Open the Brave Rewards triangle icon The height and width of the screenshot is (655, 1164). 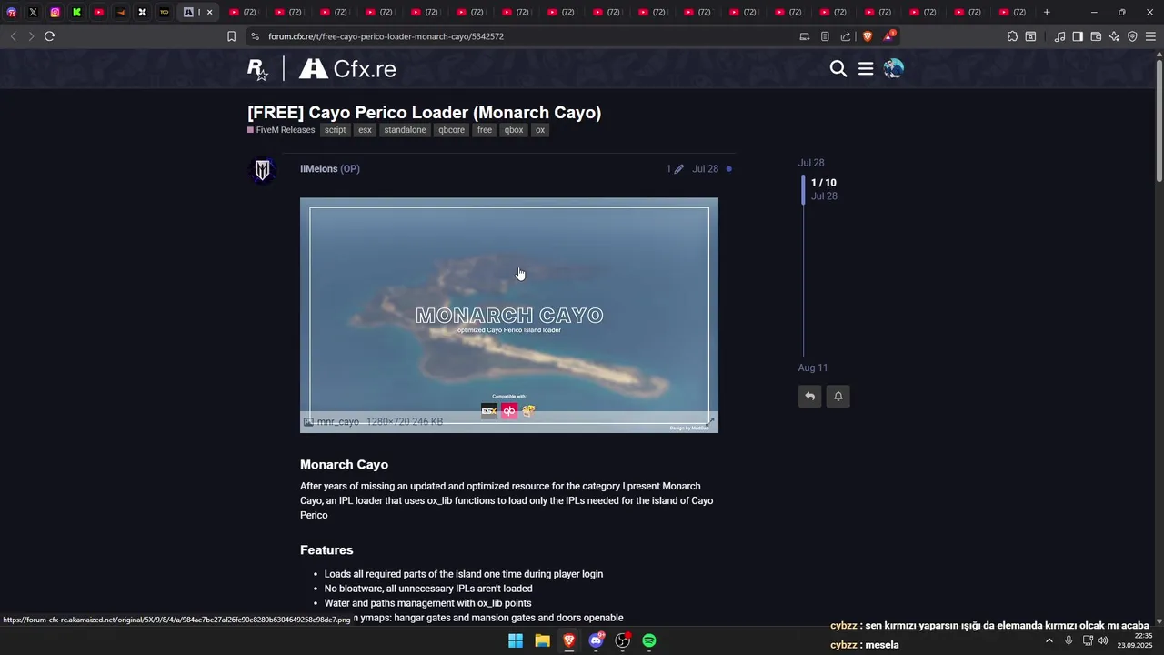(889, 36)
